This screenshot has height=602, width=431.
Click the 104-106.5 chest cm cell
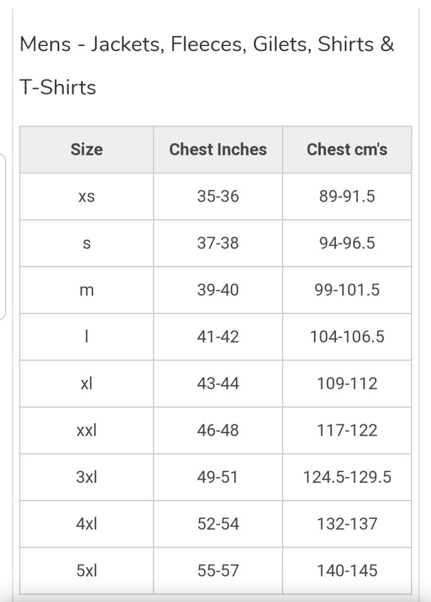point(347,337)
